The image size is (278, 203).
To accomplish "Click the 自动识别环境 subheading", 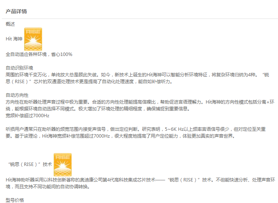I will [19, 68].
